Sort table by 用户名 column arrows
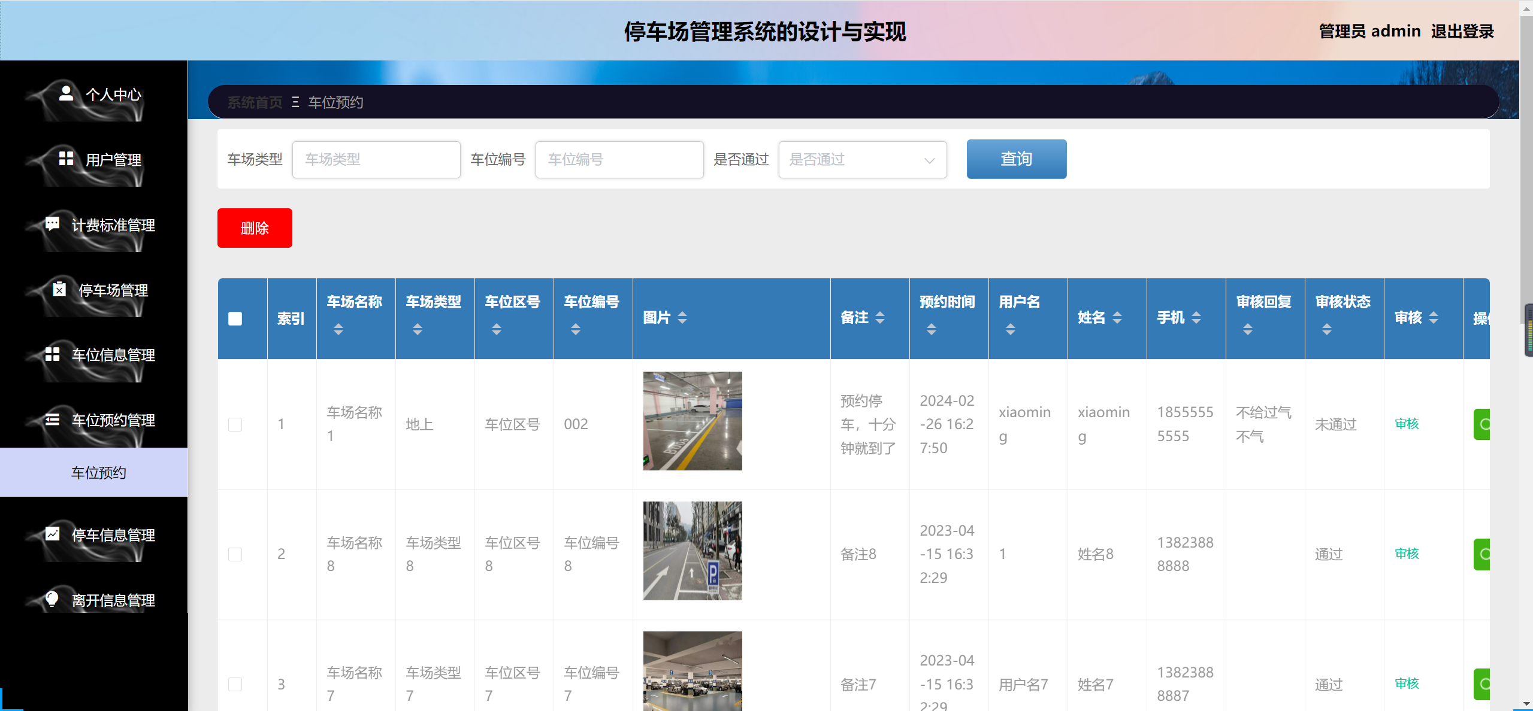This screenshot has height=711, width=1533. click(x=1011, y=329)
